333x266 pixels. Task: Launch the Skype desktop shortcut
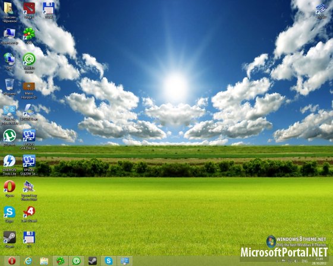pyautogui.click(x=10, y=214)
